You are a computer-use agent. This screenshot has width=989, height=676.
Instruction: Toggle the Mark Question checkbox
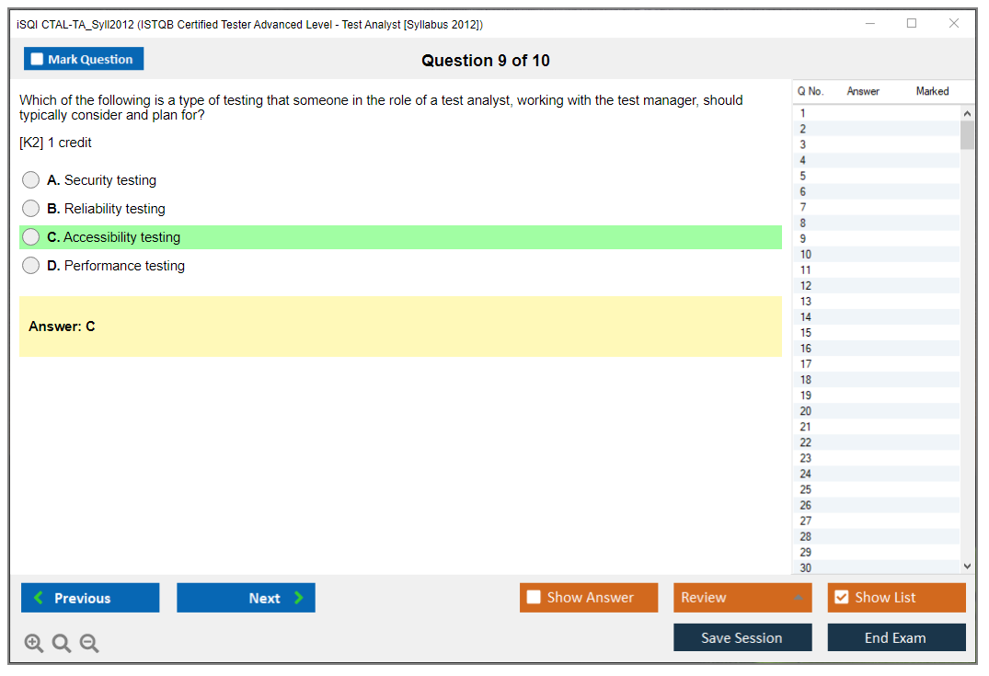pyautogui.click(x=38, y=60)
